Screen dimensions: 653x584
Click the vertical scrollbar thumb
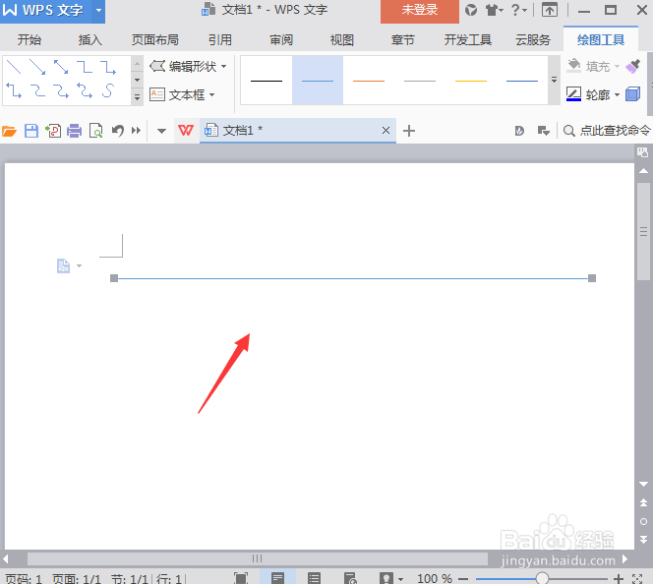[x=643, y=231]
